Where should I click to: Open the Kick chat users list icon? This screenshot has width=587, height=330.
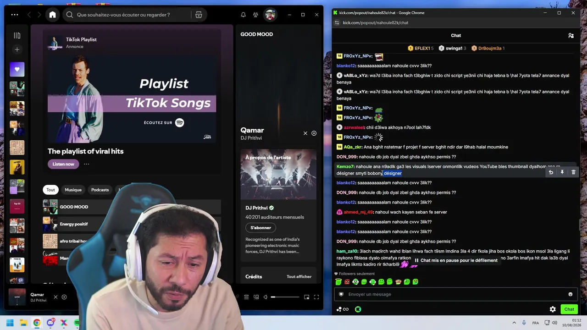(x=571, y=35)
